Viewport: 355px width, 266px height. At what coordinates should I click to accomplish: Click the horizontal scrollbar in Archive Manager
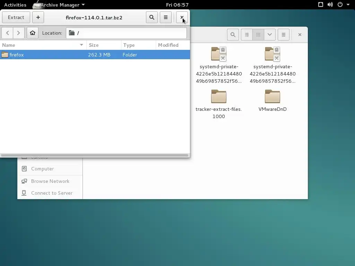pyautogui.click(x=95, y=156)
